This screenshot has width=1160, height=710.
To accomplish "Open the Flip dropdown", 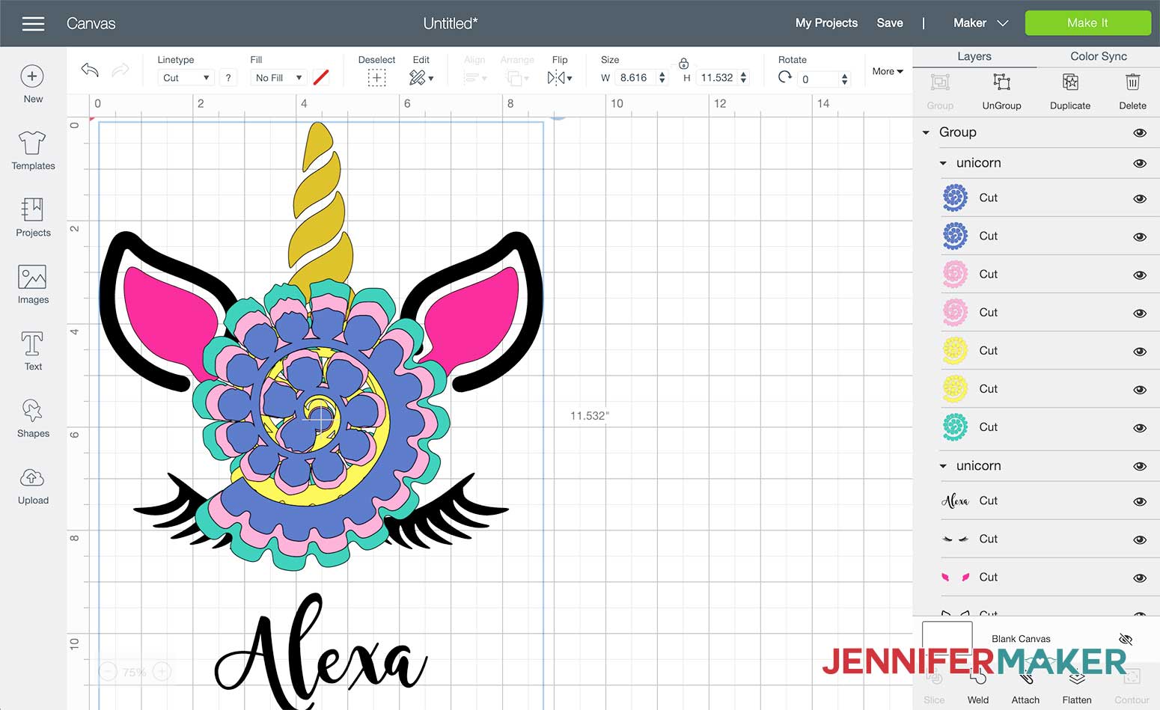I will [560, 78].
